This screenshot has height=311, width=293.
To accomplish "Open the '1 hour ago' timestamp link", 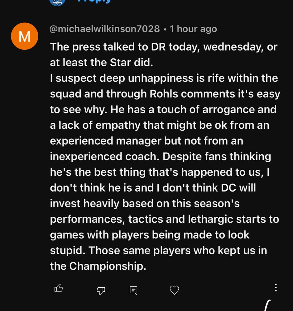I will [x=193, y=29].
